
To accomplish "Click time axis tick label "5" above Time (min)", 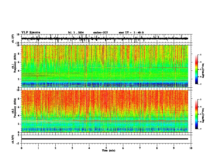I will click(x=106, y=148).
